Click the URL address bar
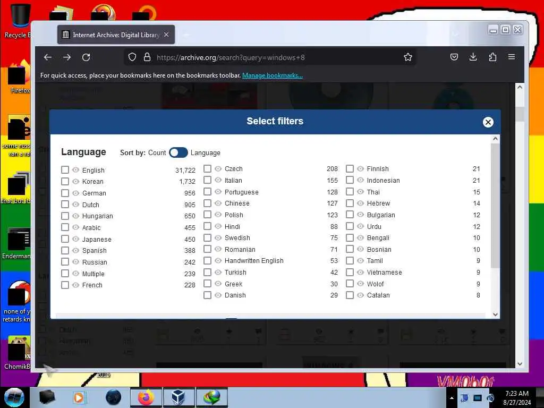 270,57
